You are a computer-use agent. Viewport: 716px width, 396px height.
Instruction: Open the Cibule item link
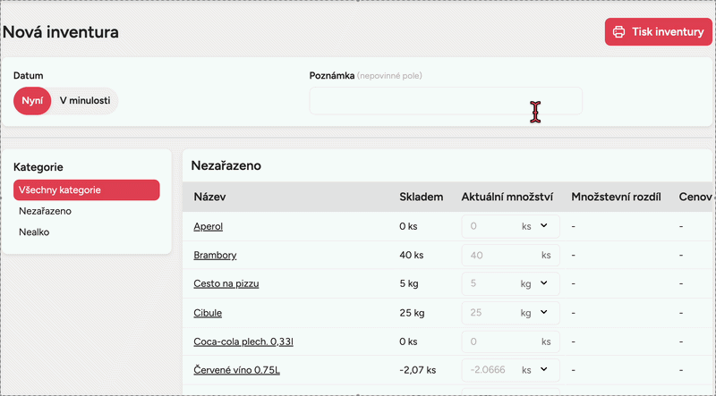click(x=208, y=313)
